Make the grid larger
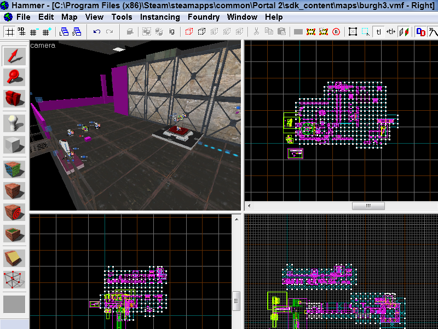This screenshot has width=438, height=329. tap(47, 32)
